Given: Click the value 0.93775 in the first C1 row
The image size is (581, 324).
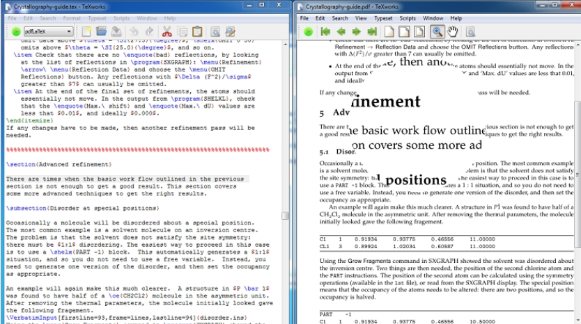Looking at the screenshot, I should point(404,239).
